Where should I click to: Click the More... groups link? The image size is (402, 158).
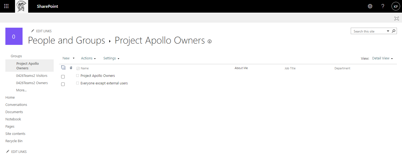[x=21, y=90]
